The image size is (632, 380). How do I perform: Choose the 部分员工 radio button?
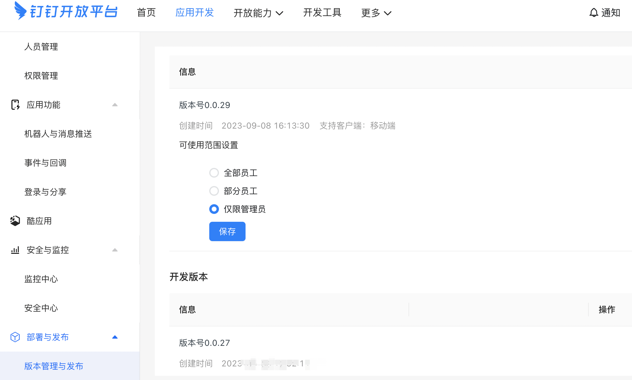pos(214,191)
